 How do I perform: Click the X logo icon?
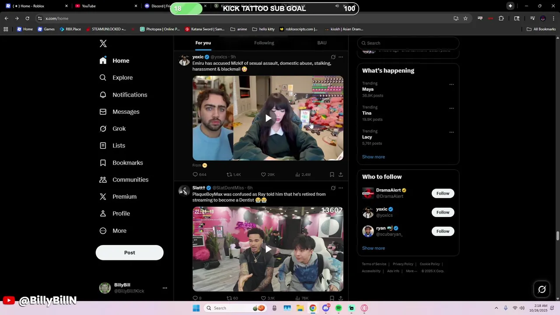point(103,43)
